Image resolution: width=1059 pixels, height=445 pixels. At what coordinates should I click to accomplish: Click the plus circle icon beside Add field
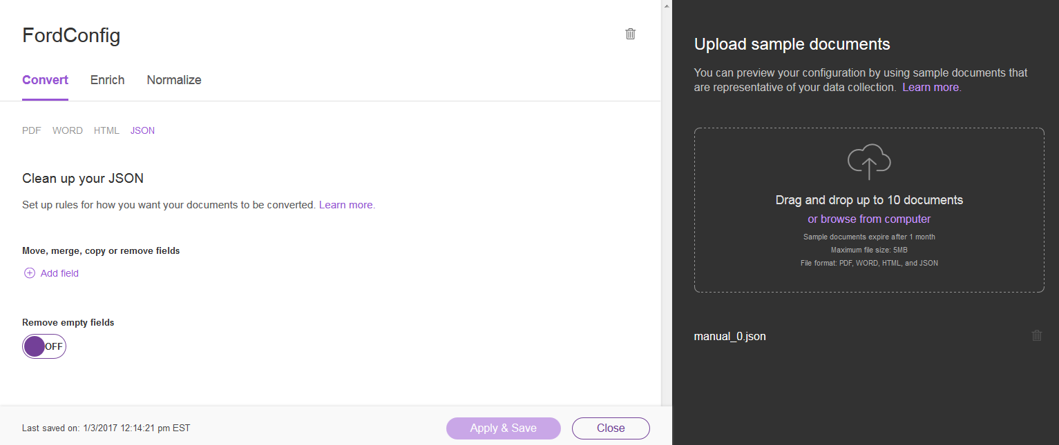pyautogui.click(x=30, y=273)
